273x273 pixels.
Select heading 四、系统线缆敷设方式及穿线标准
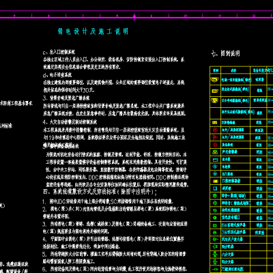point(100,192)
